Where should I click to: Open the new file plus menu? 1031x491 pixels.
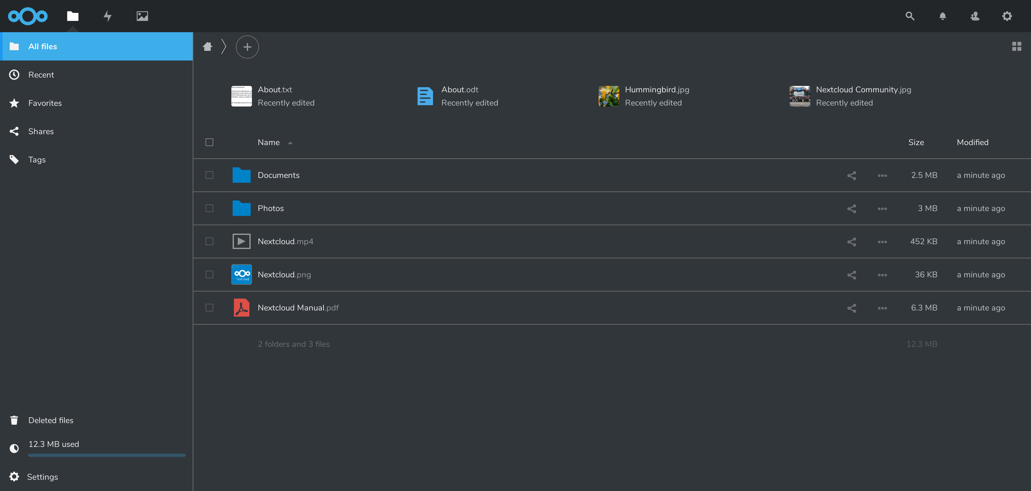click(x=247, y=47)
